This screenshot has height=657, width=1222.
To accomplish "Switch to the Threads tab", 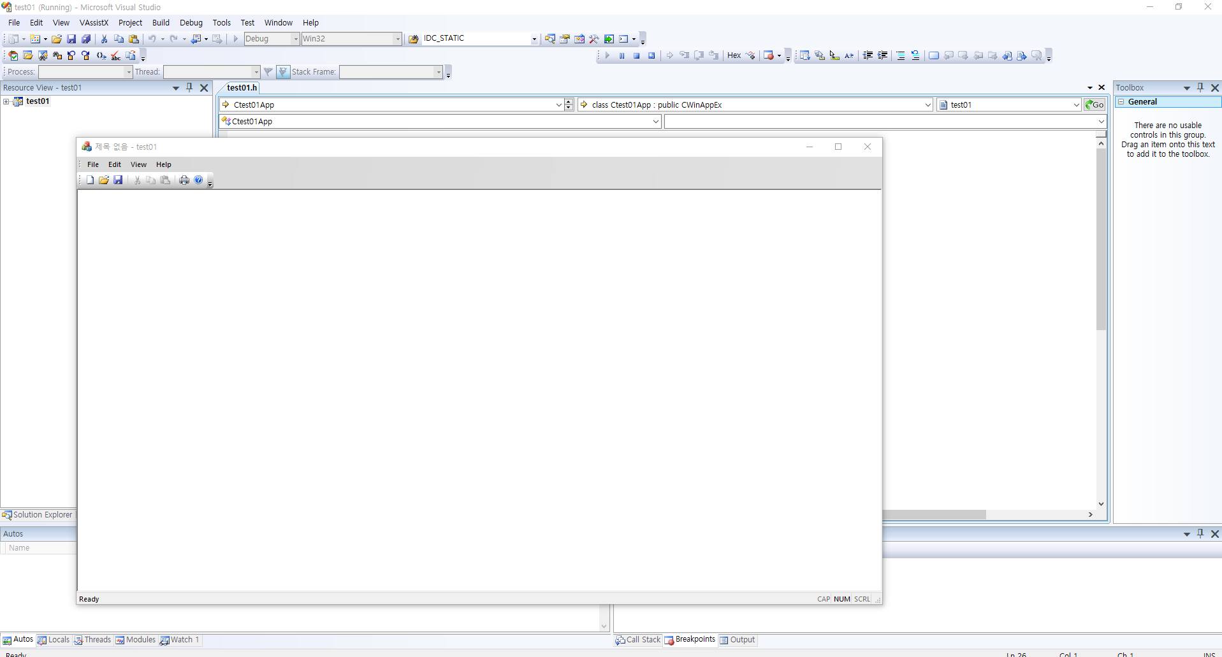I will pyautogui.click(x=92, y=640).
